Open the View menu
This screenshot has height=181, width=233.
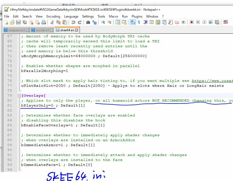(39, 16)
